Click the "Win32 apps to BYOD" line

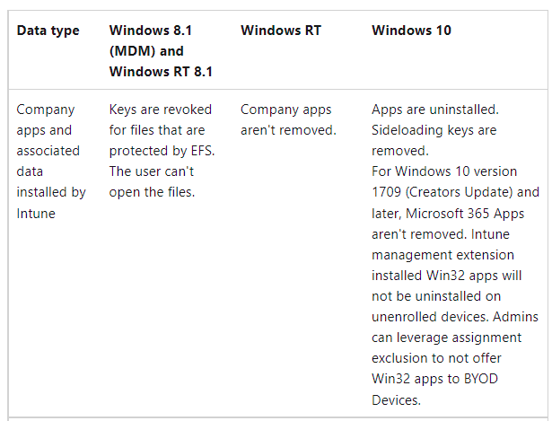[x=434, y=379]
